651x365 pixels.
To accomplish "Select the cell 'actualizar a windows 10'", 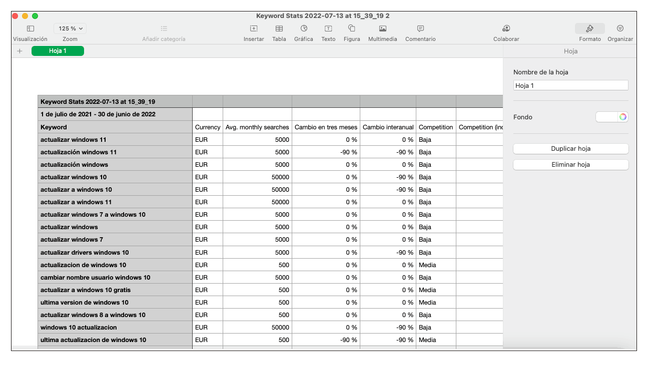I will click(x=115, y=190).
